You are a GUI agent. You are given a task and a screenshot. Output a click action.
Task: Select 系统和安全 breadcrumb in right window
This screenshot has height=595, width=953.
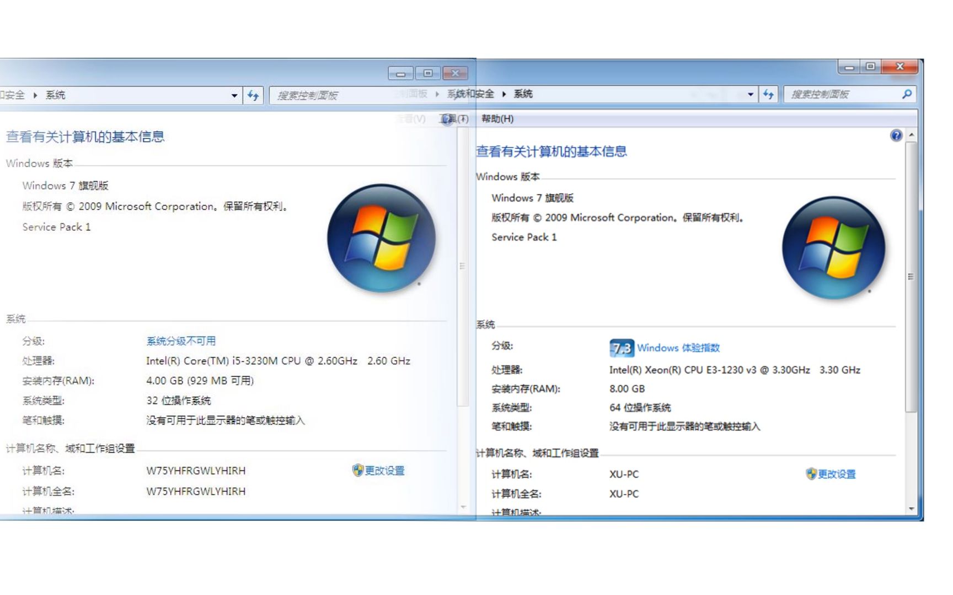coord(470,94)
